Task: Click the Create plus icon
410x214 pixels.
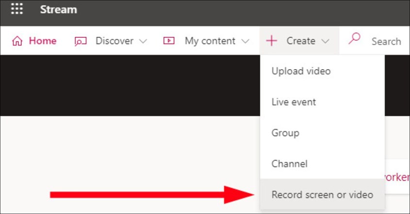Action: point(271,41)
